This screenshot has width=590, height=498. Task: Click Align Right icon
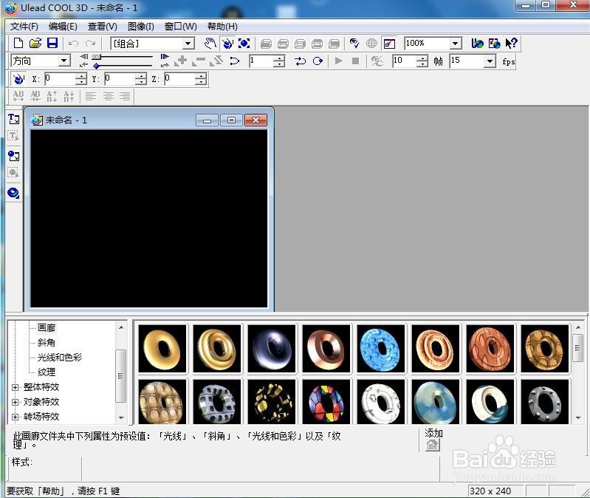point(125,97)
